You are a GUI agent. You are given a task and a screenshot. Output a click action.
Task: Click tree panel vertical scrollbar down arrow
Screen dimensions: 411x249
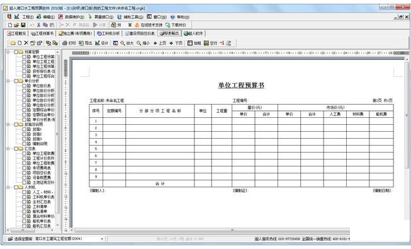(57, 226)
